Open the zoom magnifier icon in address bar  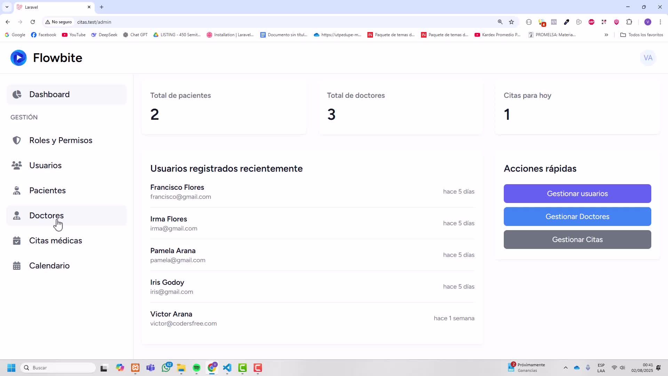(500, 22)
